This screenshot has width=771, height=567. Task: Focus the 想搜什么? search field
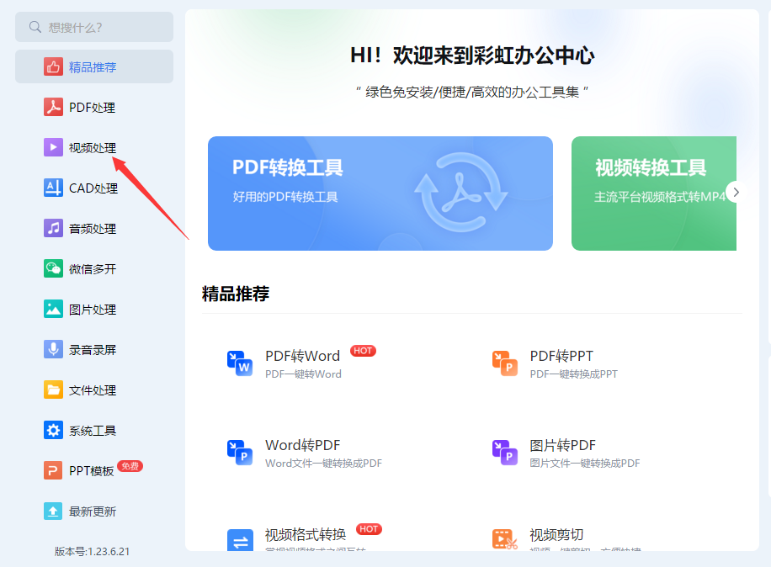[x=94, y=27]
